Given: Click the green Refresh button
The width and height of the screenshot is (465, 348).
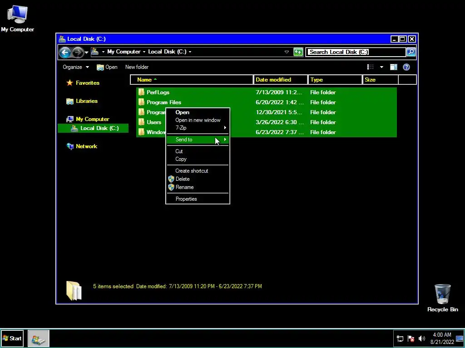Looking at the screenshot, I should tap(298, 52).
